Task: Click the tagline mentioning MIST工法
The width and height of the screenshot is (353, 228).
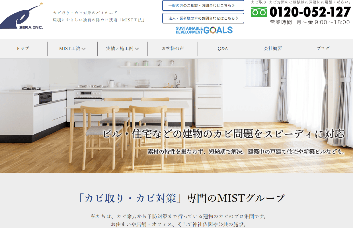Action: click(x=99, y=20)
